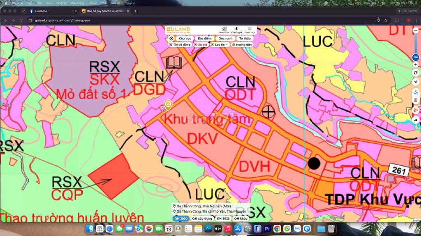
Task: Open Zalo from the dock
Action: (297, 229)
